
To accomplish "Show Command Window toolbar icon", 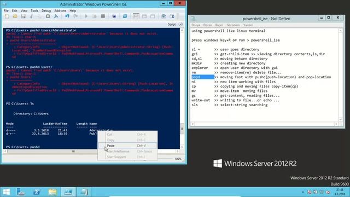I will coord(164,16).
